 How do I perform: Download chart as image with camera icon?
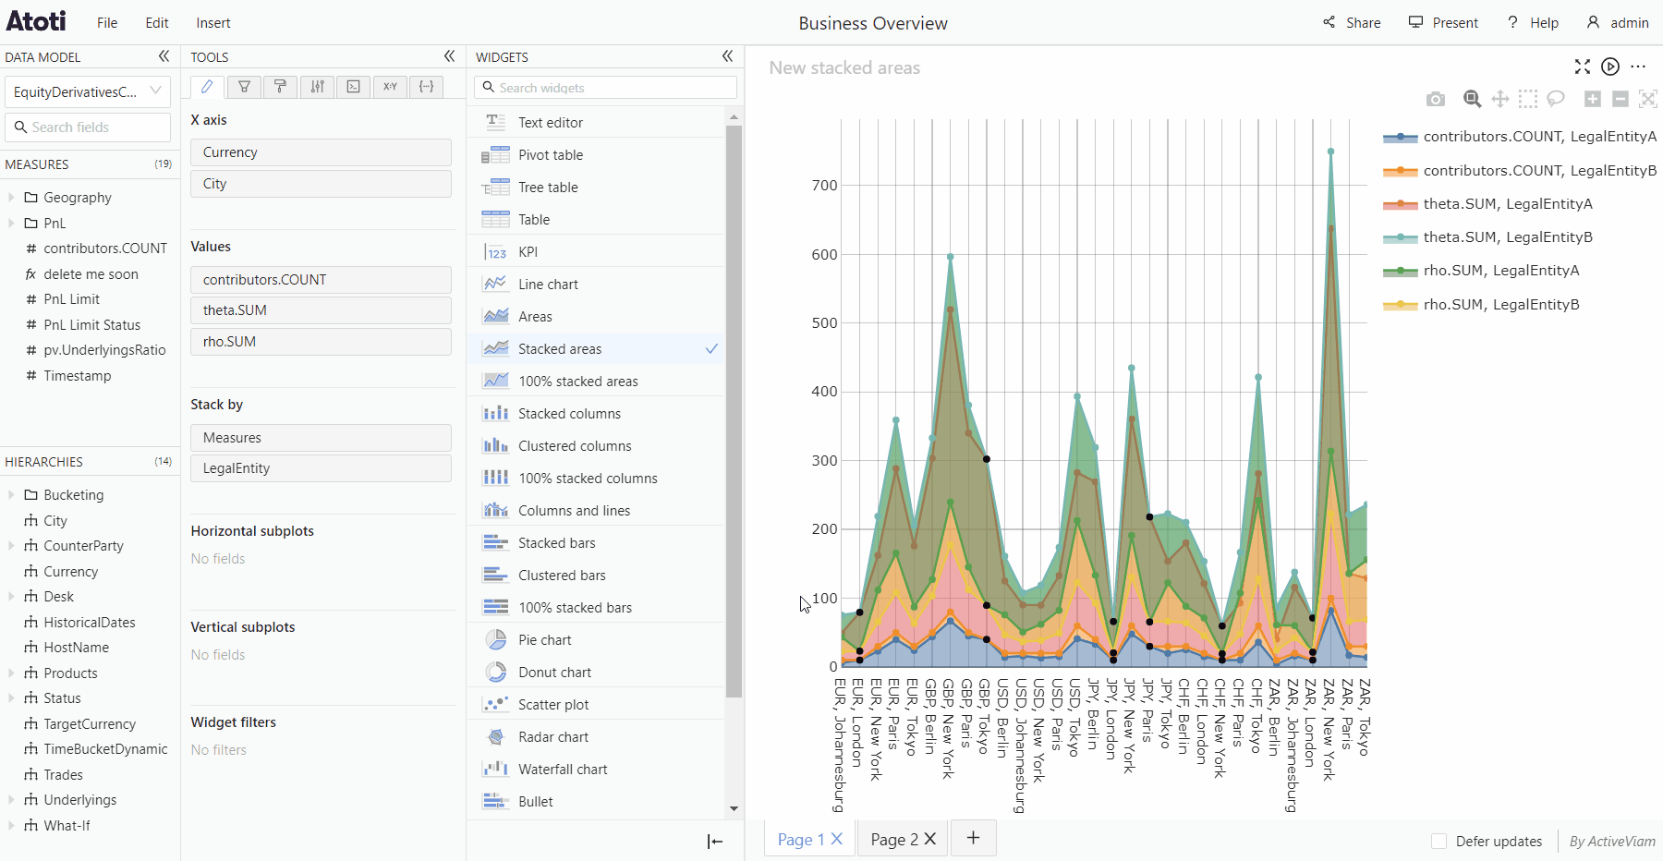(1435, 99)
